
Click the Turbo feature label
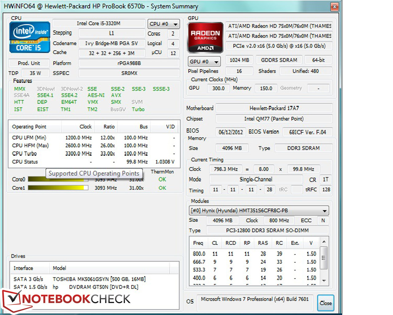point(138,109)
